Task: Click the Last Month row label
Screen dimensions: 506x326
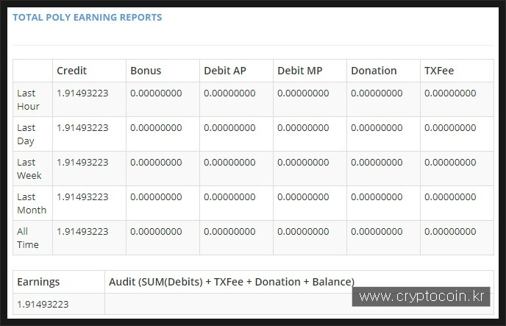Action: pyautogui.click(x=32, y=203)
